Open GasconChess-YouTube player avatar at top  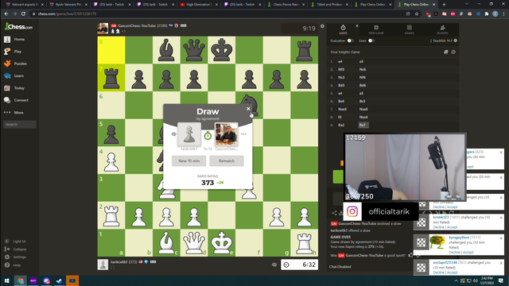tap(103, 29)
